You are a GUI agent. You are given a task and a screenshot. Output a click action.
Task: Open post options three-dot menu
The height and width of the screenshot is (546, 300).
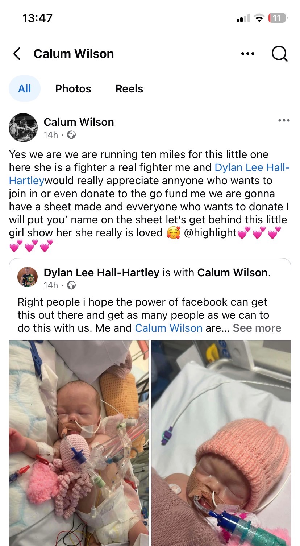(284, 120)
